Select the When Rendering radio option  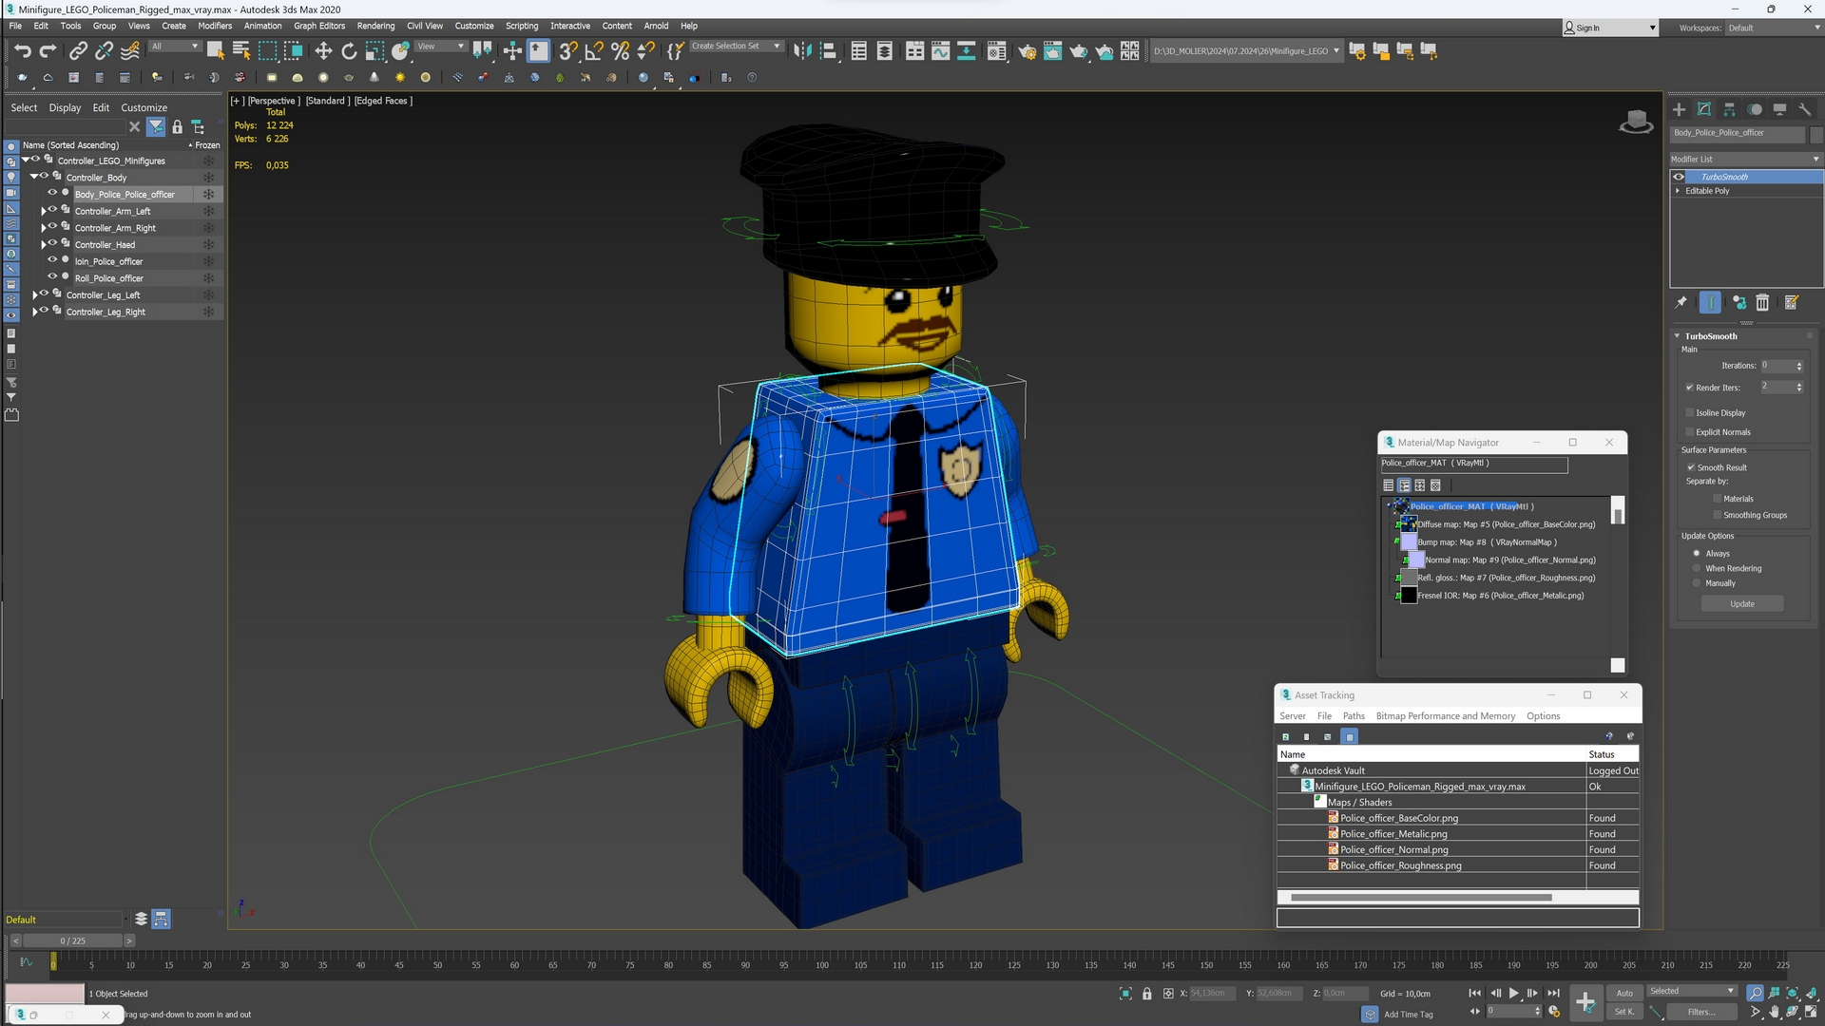coord(1697,568)
